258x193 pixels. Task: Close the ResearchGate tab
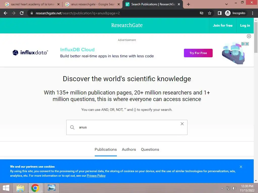(x=179, y=4)
